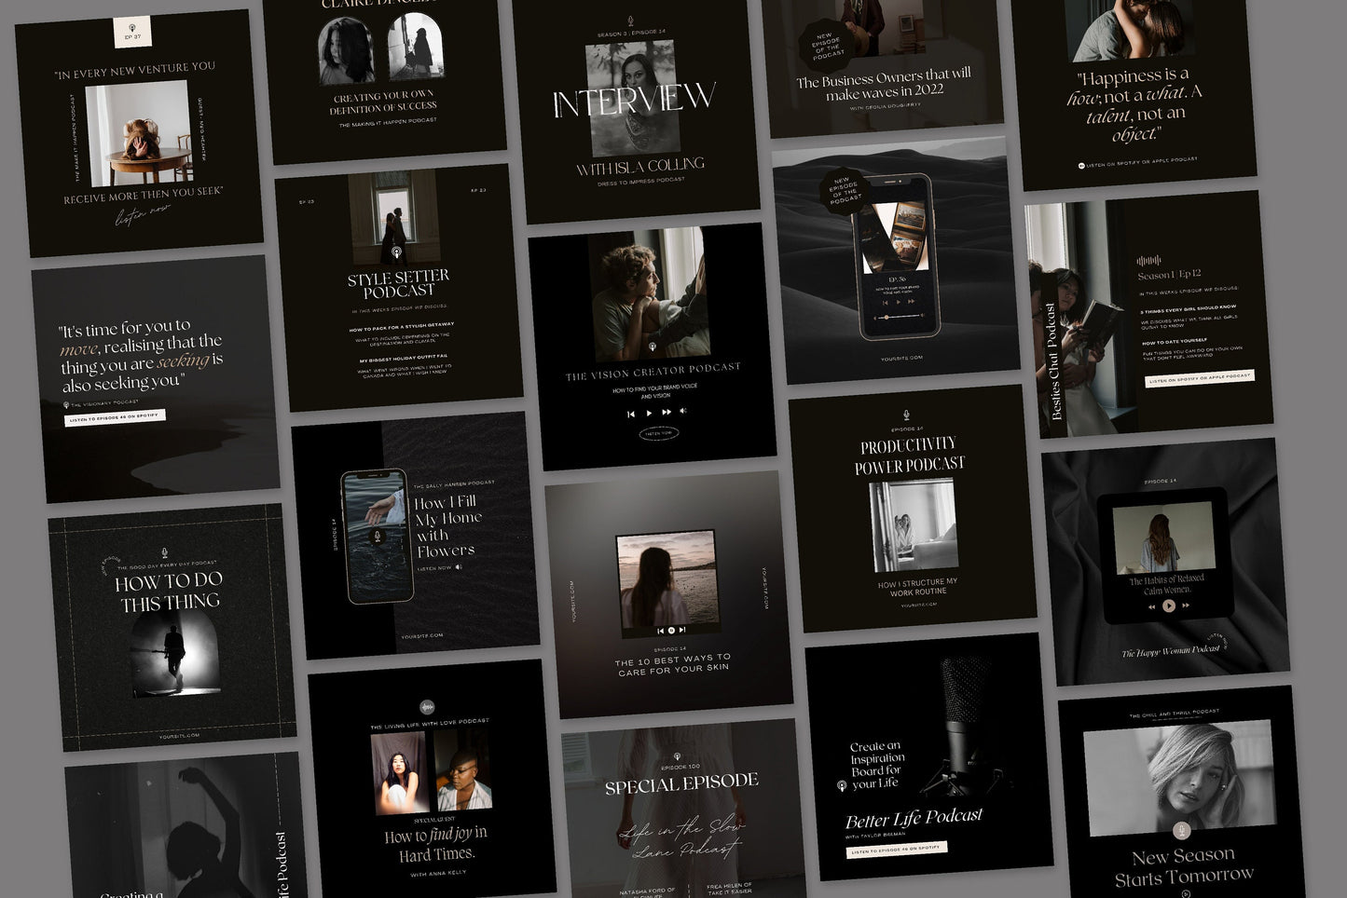The image size is (1347, 898).
Task: Click EP 37 badge on first card
Action: click(x=131, y=33)
